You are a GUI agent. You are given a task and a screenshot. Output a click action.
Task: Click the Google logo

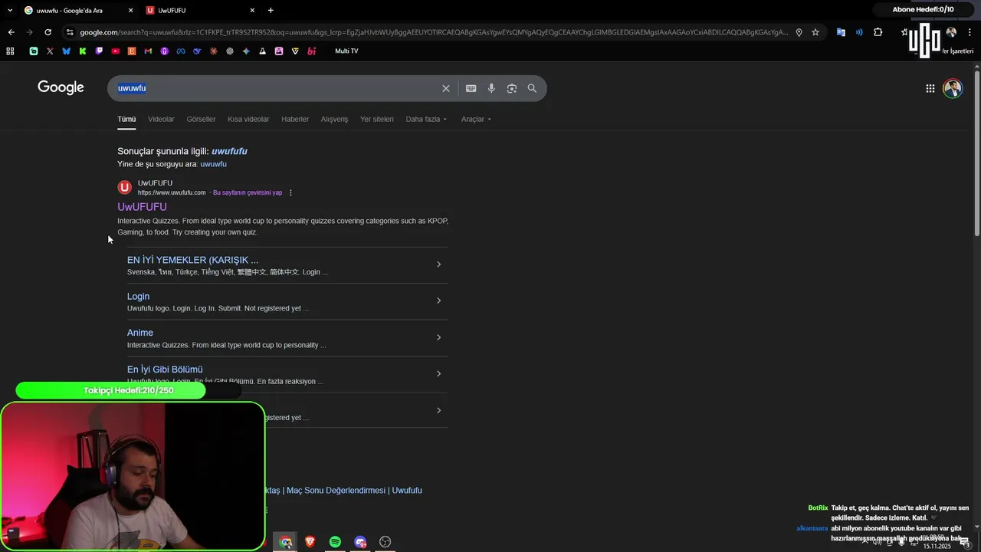click(x=61, y=87)
